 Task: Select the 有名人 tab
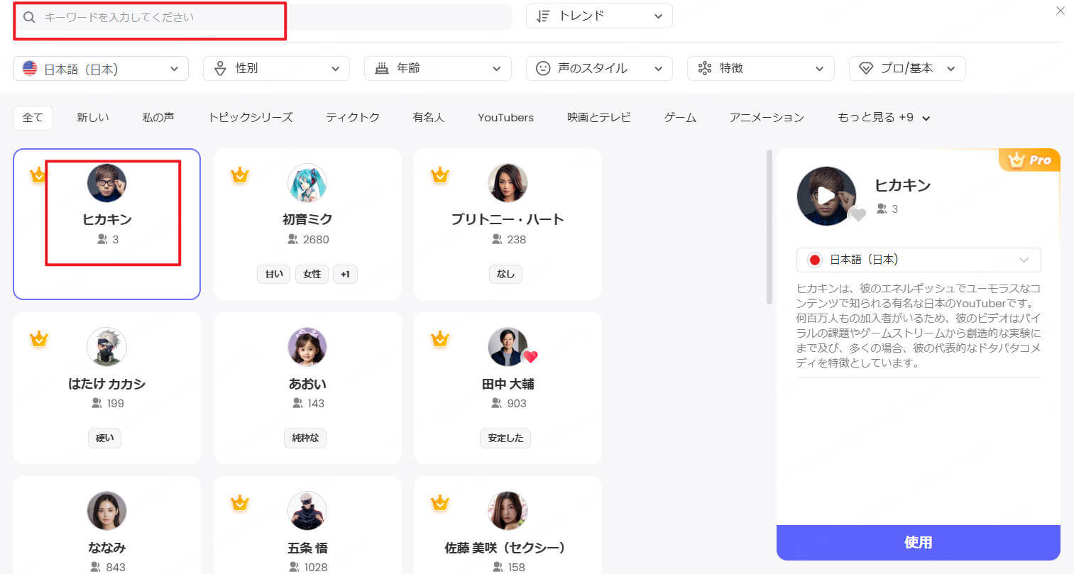tap(429, 118)
